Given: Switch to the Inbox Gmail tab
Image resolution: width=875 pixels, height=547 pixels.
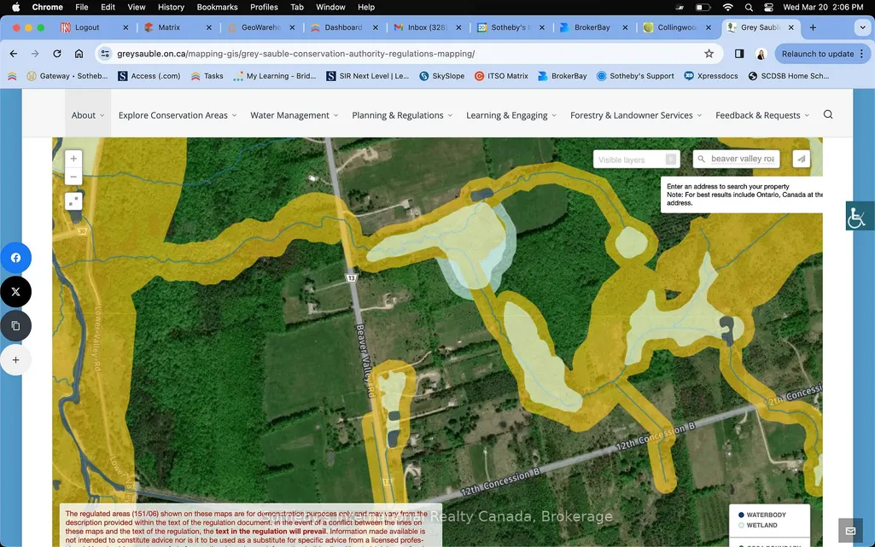Looking at the screenshot, I should 427,27.
